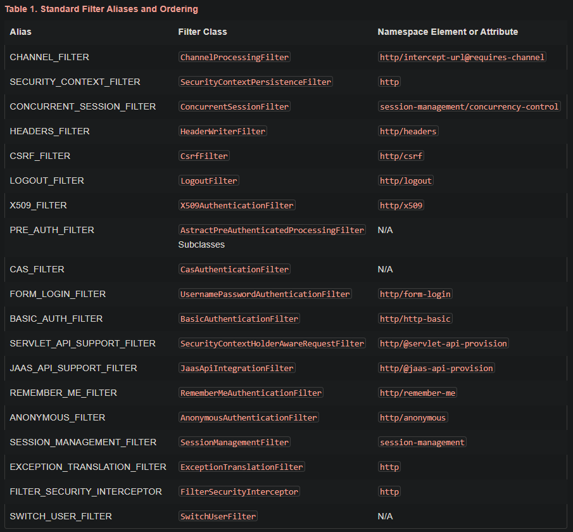
Task: Click HEADERS_FILTER alias
Action: point(49,131)
